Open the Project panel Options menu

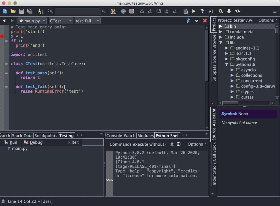click(268, 20)
